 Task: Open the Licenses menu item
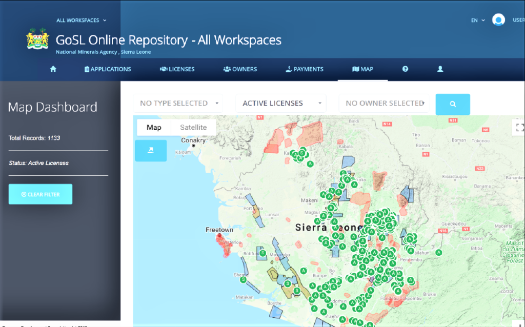point(177,69)
